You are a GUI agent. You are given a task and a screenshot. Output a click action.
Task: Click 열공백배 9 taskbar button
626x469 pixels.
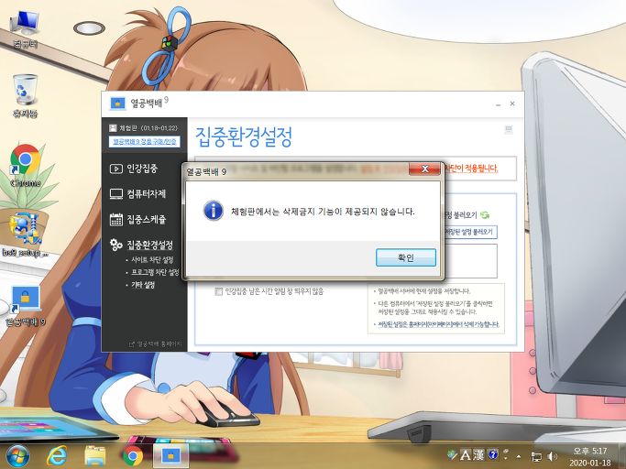[x=170, y=456]
